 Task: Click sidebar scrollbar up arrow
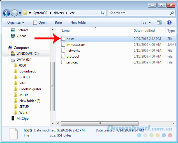53,29
